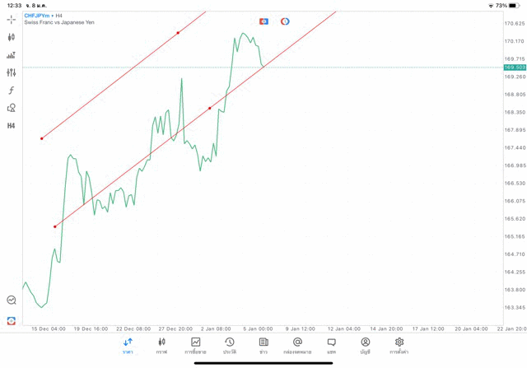Open the one-click trading panel icon
The height and width of the screenshot is (368, 527).
click(x=263, y=21)
